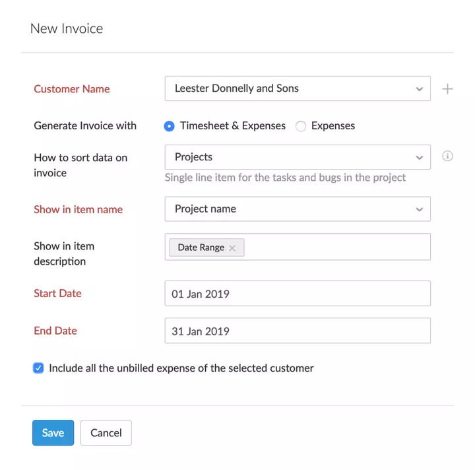Click the Customer Name label

click(72, 89)
